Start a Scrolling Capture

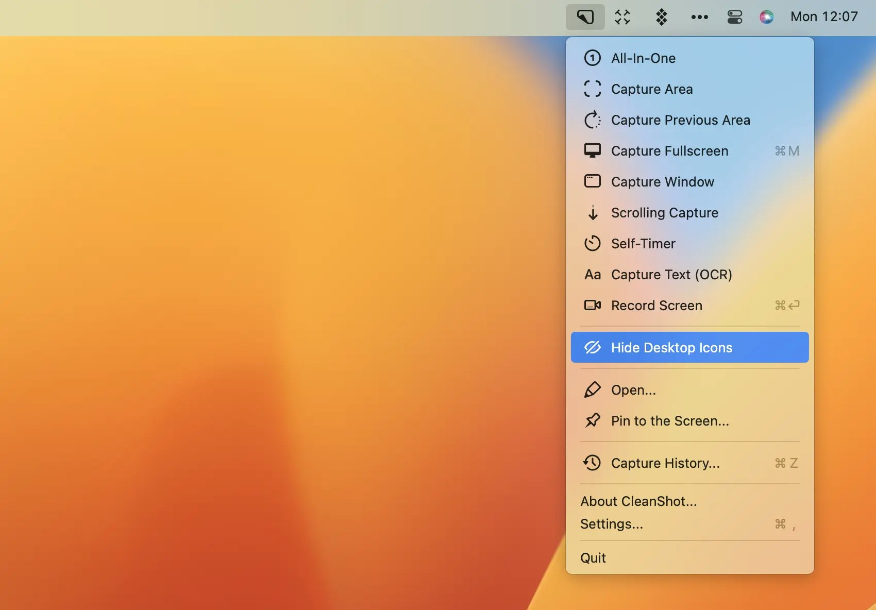(690, 213)
